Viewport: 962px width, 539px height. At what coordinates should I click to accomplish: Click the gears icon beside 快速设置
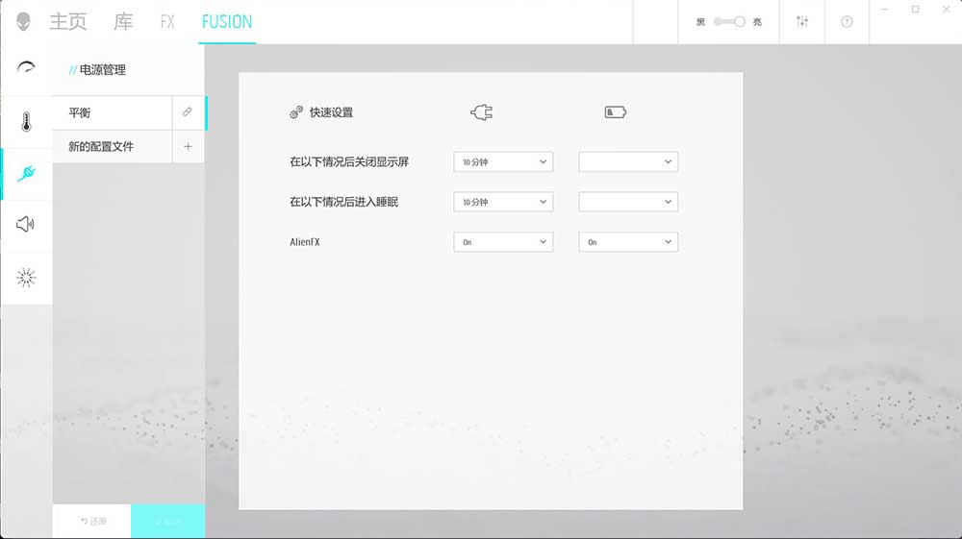click(x=296, y=112)
